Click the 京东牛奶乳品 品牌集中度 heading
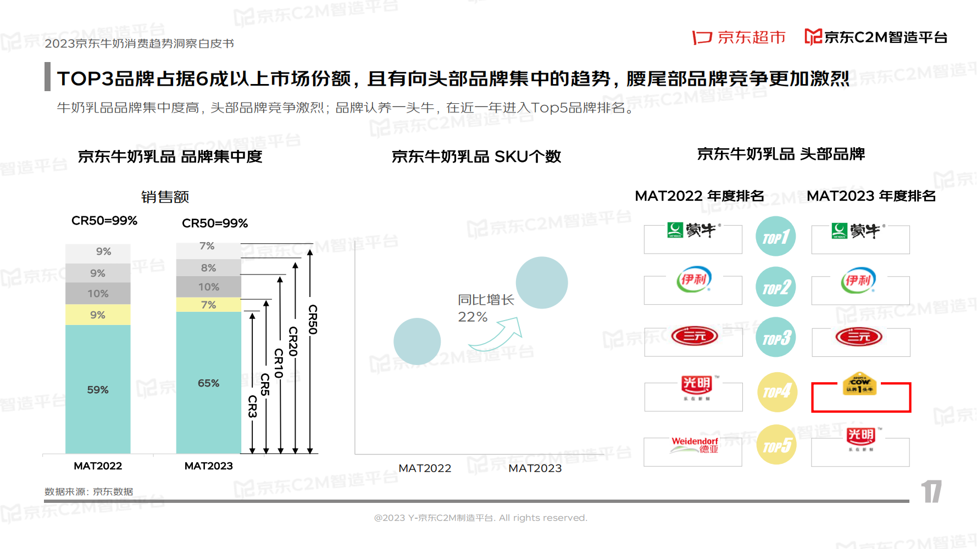The width and height of the screenshot is (977, 549). click(x=170, y=156)
